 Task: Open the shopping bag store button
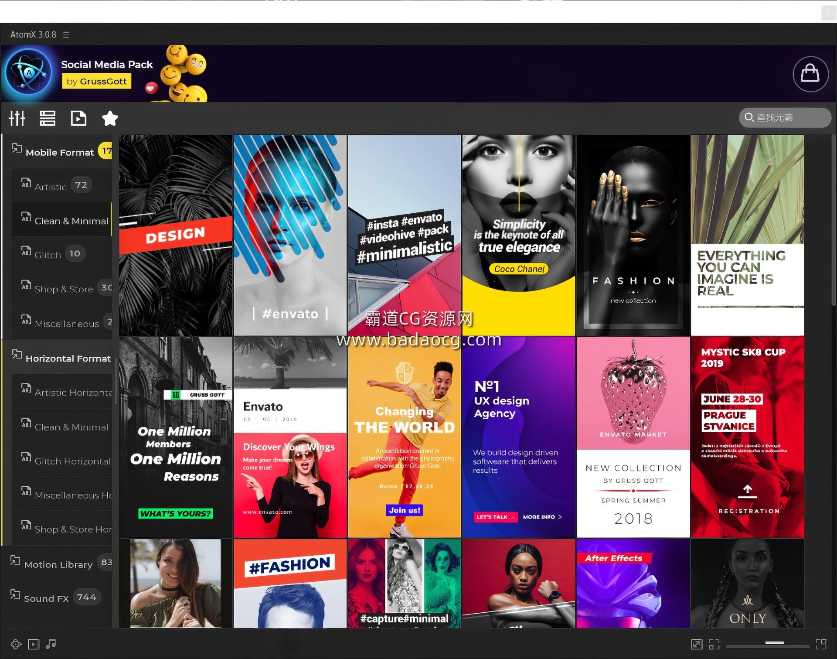pos(810,74)
